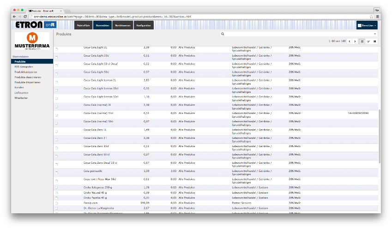Click the browser back arrow
392x229 pixels.
coord(14,17)
